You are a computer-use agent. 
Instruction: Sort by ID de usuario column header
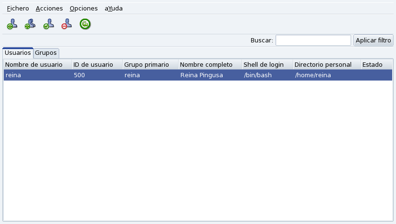97,64
